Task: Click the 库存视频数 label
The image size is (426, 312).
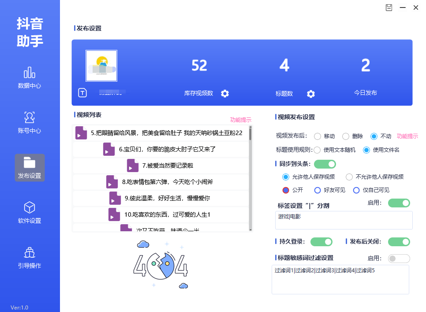Action: pos(198,93)
